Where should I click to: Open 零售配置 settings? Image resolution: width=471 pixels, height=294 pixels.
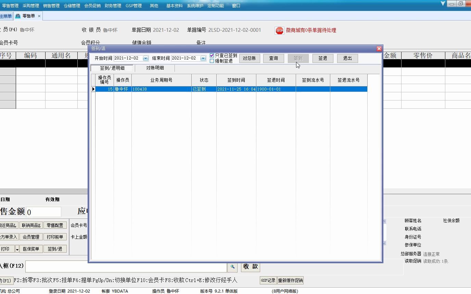[x=55, y=225]
